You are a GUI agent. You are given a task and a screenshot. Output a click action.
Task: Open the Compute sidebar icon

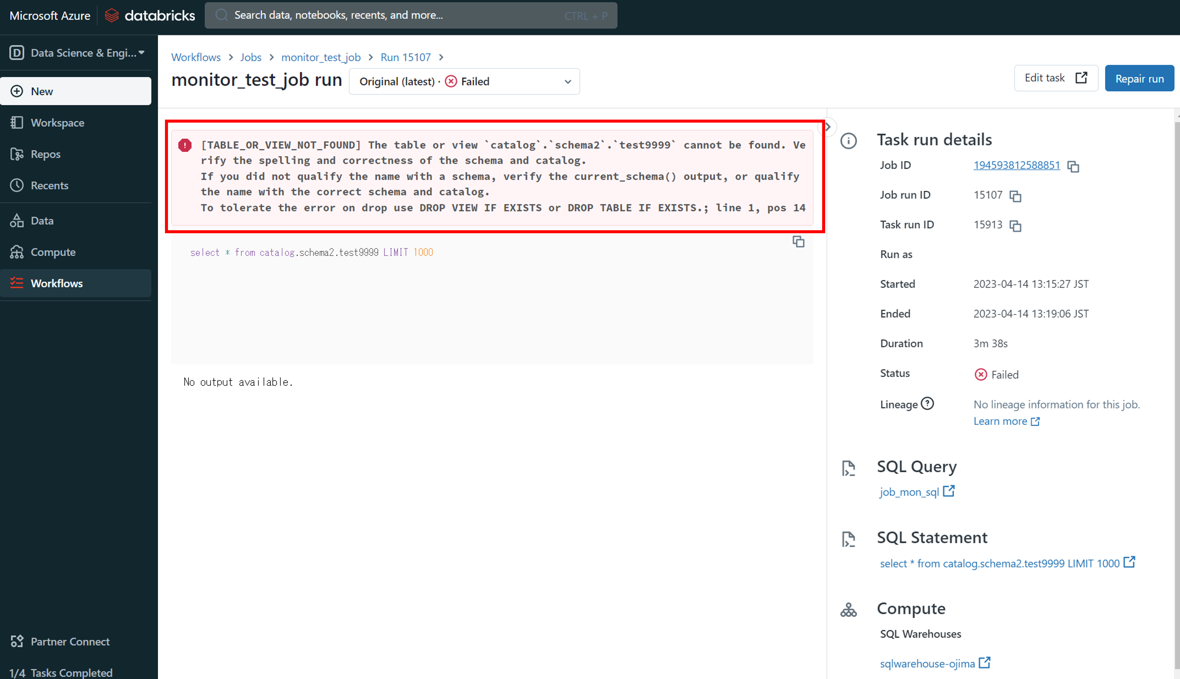(17, 252)
